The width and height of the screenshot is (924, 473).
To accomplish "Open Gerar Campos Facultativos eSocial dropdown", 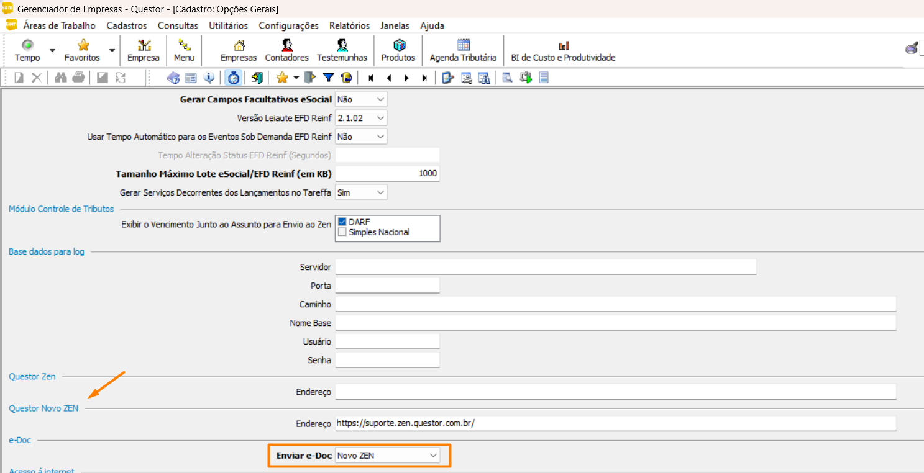I will 361,99.
